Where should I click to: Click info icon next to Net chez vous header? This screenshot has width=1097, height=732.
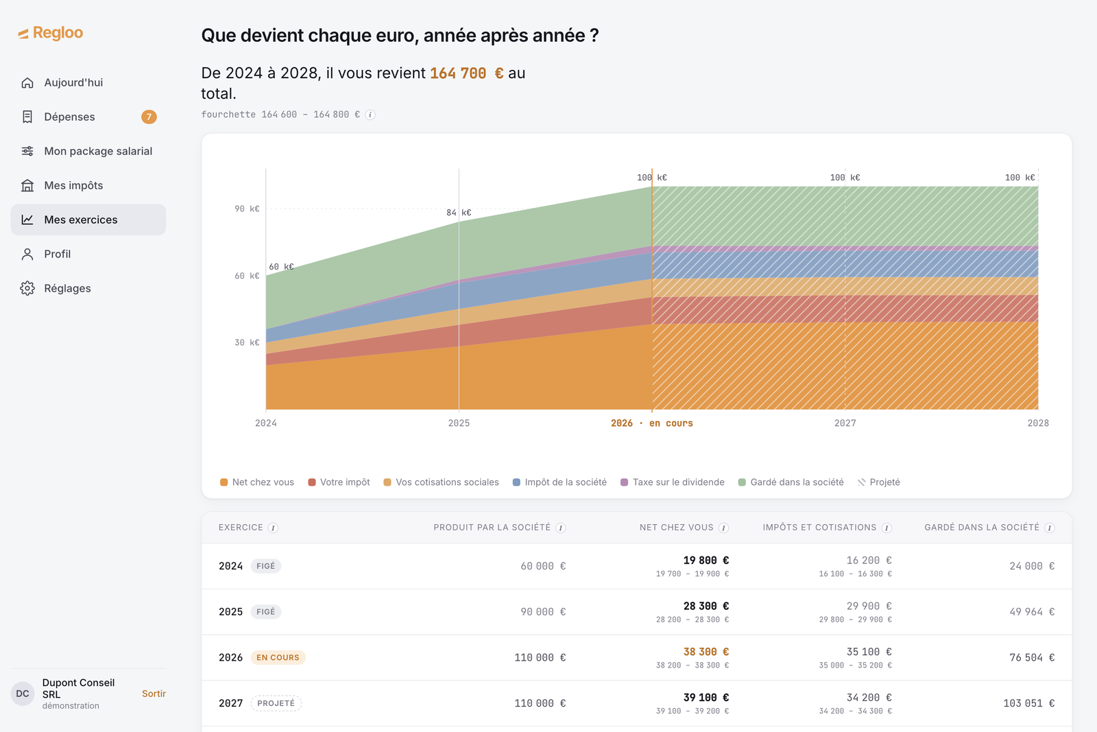click(723, 528)
